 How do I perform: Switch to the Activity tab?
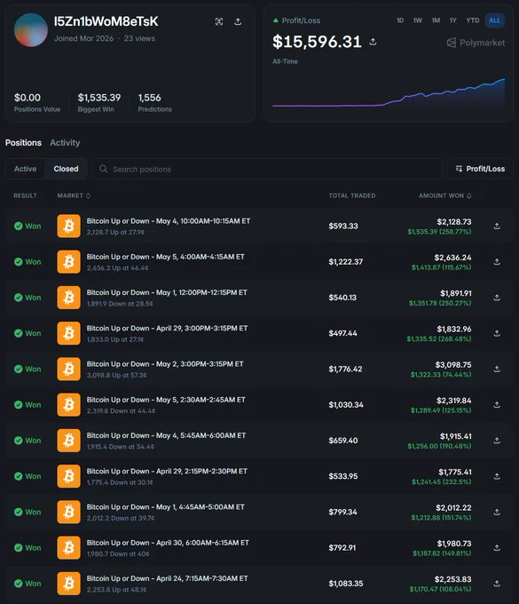65,142
